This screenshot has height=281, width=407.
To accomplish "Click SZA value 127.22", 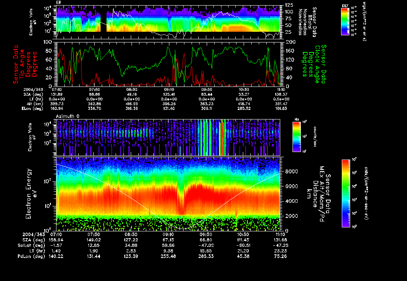I will coord(131,240).
